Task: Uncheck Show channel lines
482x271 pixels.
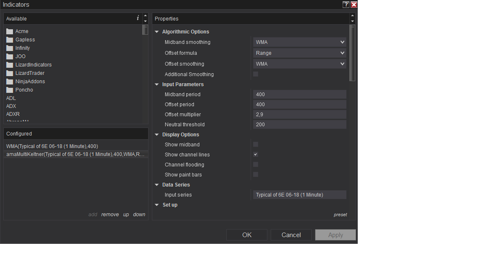Action: point(256,155)
